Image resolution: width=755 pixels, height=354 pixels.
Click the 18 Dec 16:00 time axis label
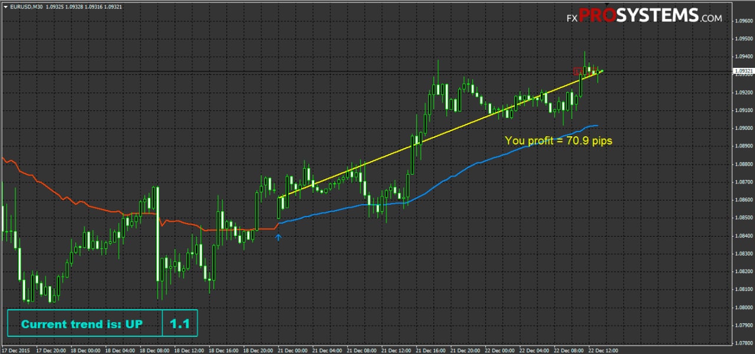[x=223, y=350]
